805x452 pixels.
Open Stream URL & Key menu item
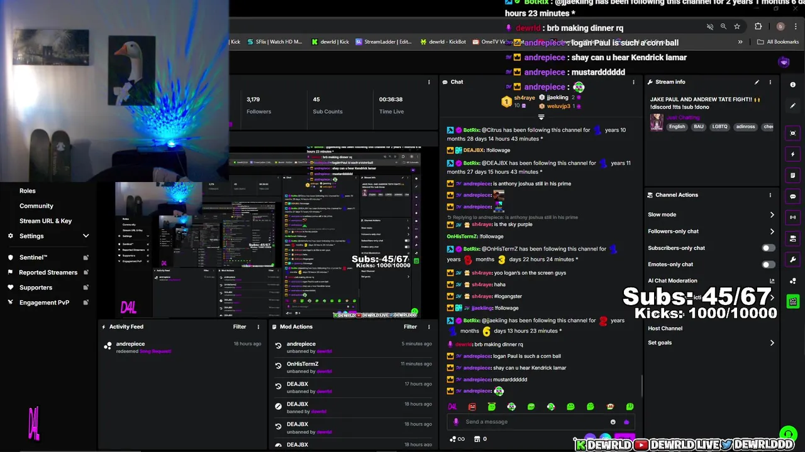pyautogui.click(x=45, y=221)
